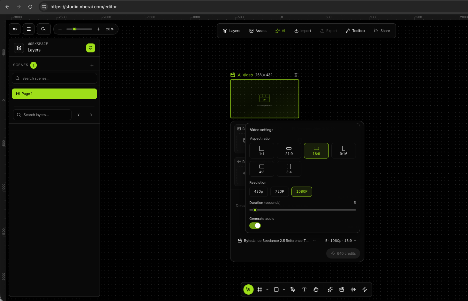Add a new scene with plus icon
The width and height of the screenshot is (468, 301).
92,65
